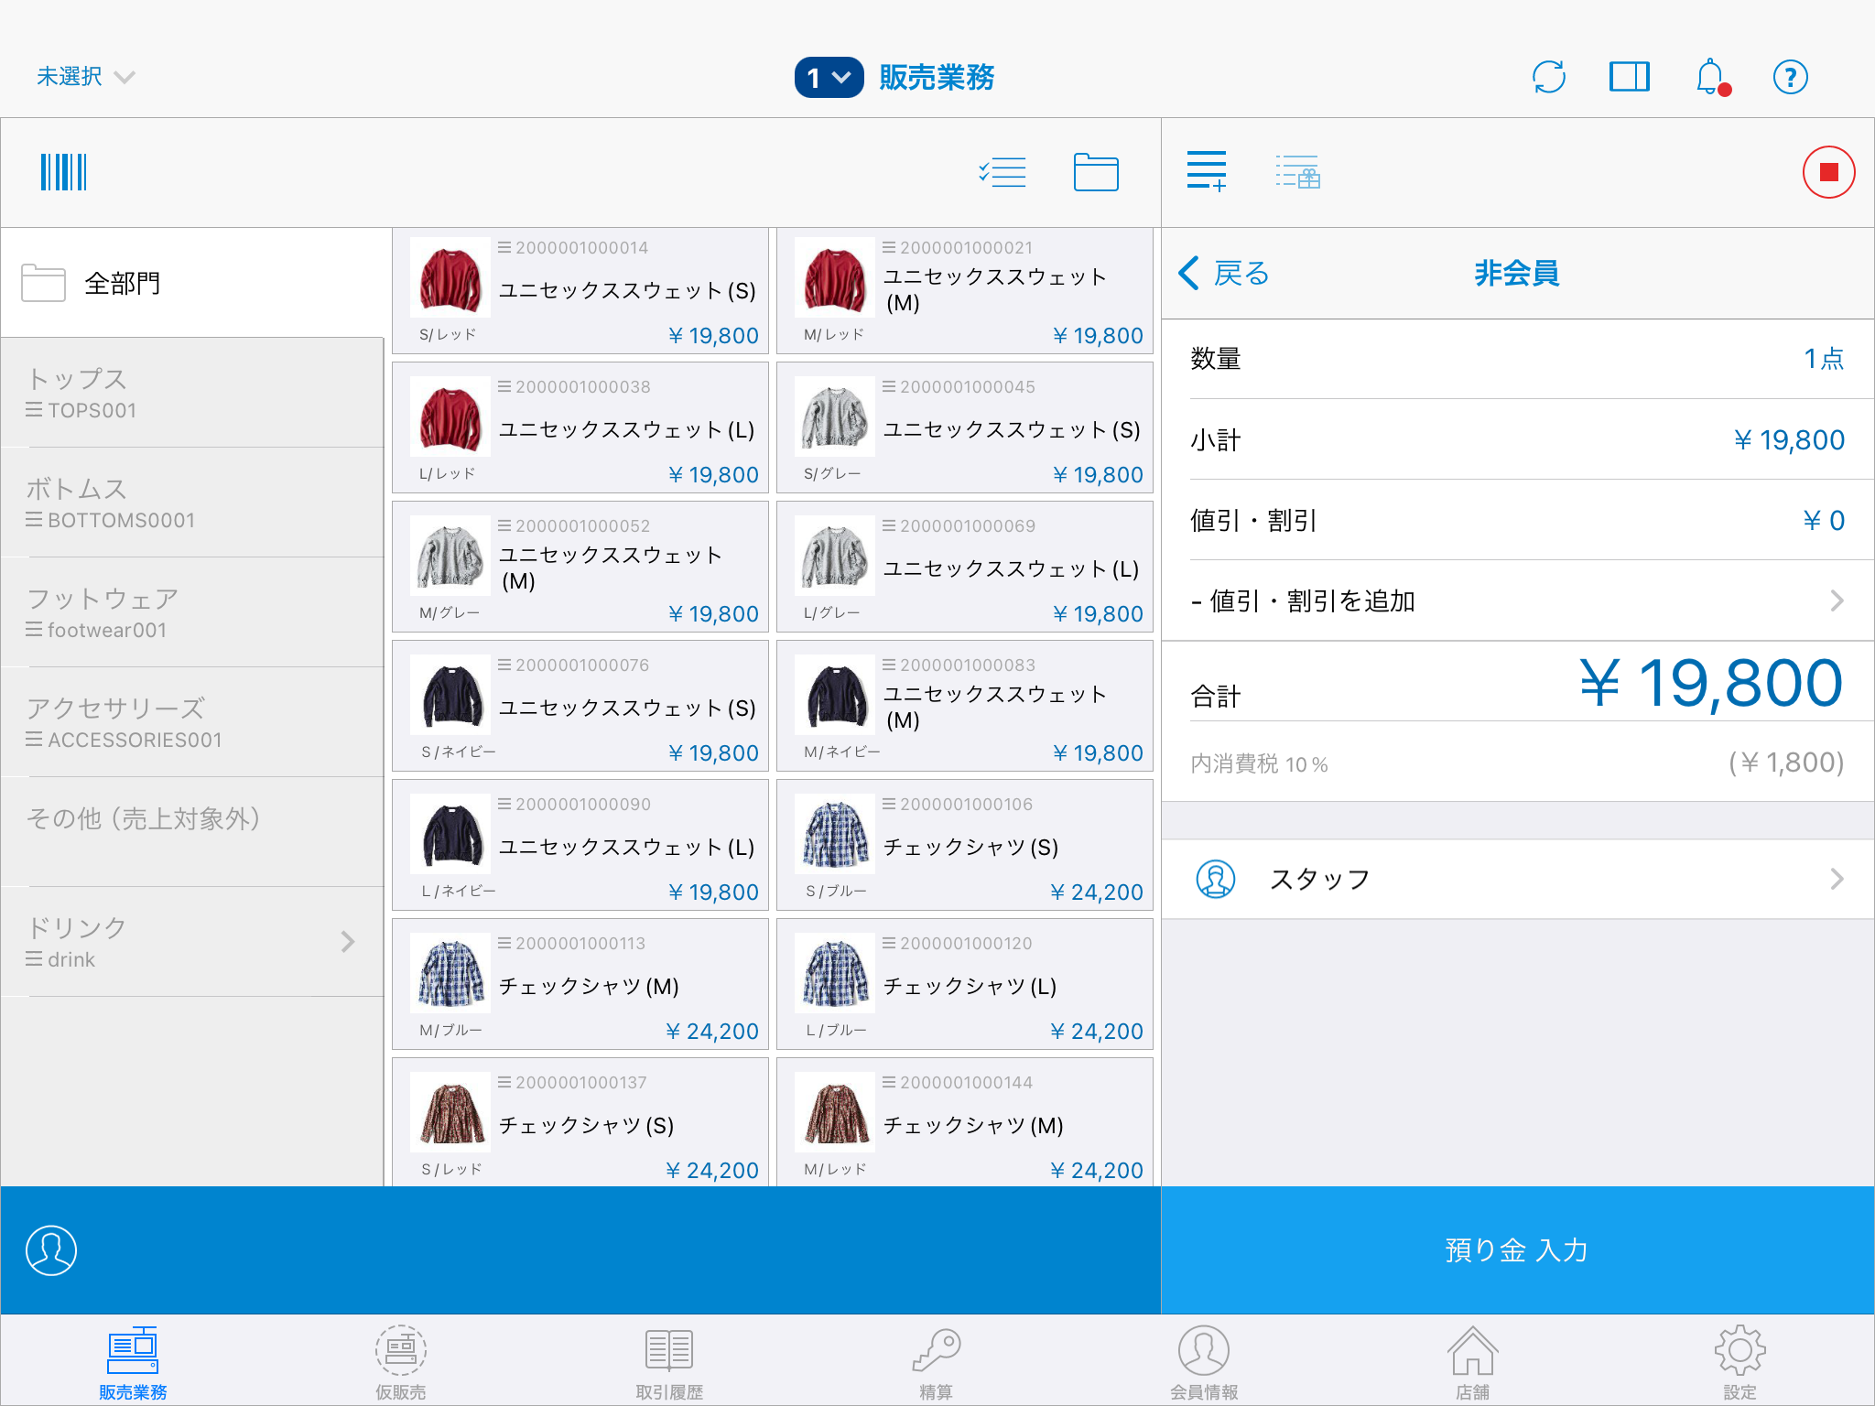The height and width of the screenshot is (1406, 1875).
Task: Click the 販売業務 title text
Action: (x=937, y=78)
